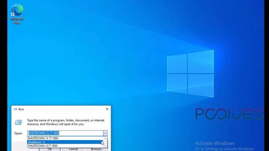The height and width of the screenshot is (151, 269).
Task: Open the Browse... file picker
Action: pos(97,149)
